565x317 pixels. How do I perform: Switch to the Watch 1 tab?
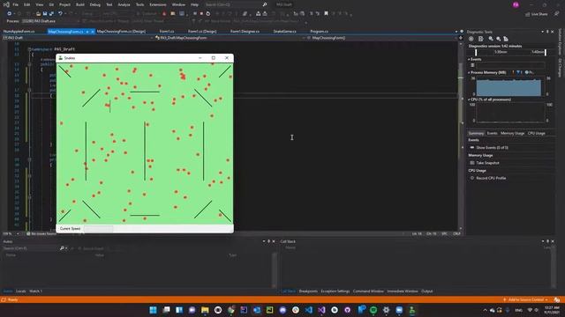[x=35, y=291]
